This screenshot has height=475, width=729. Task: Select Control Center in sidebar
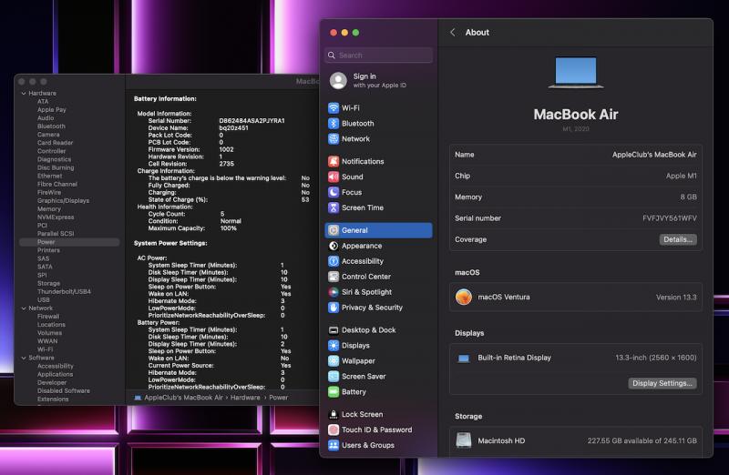click(365, 277)
